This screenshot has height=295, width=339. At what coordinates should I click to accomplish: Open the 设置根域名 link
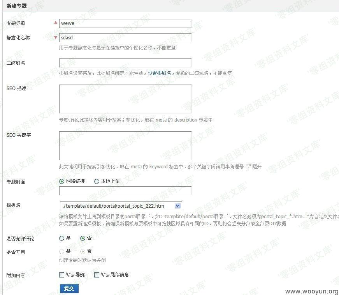point(159,73)
